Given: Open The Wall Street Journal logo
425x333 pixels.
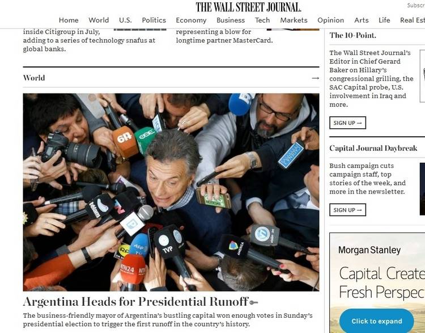Looking at the screenshot, I should point(248,7).
